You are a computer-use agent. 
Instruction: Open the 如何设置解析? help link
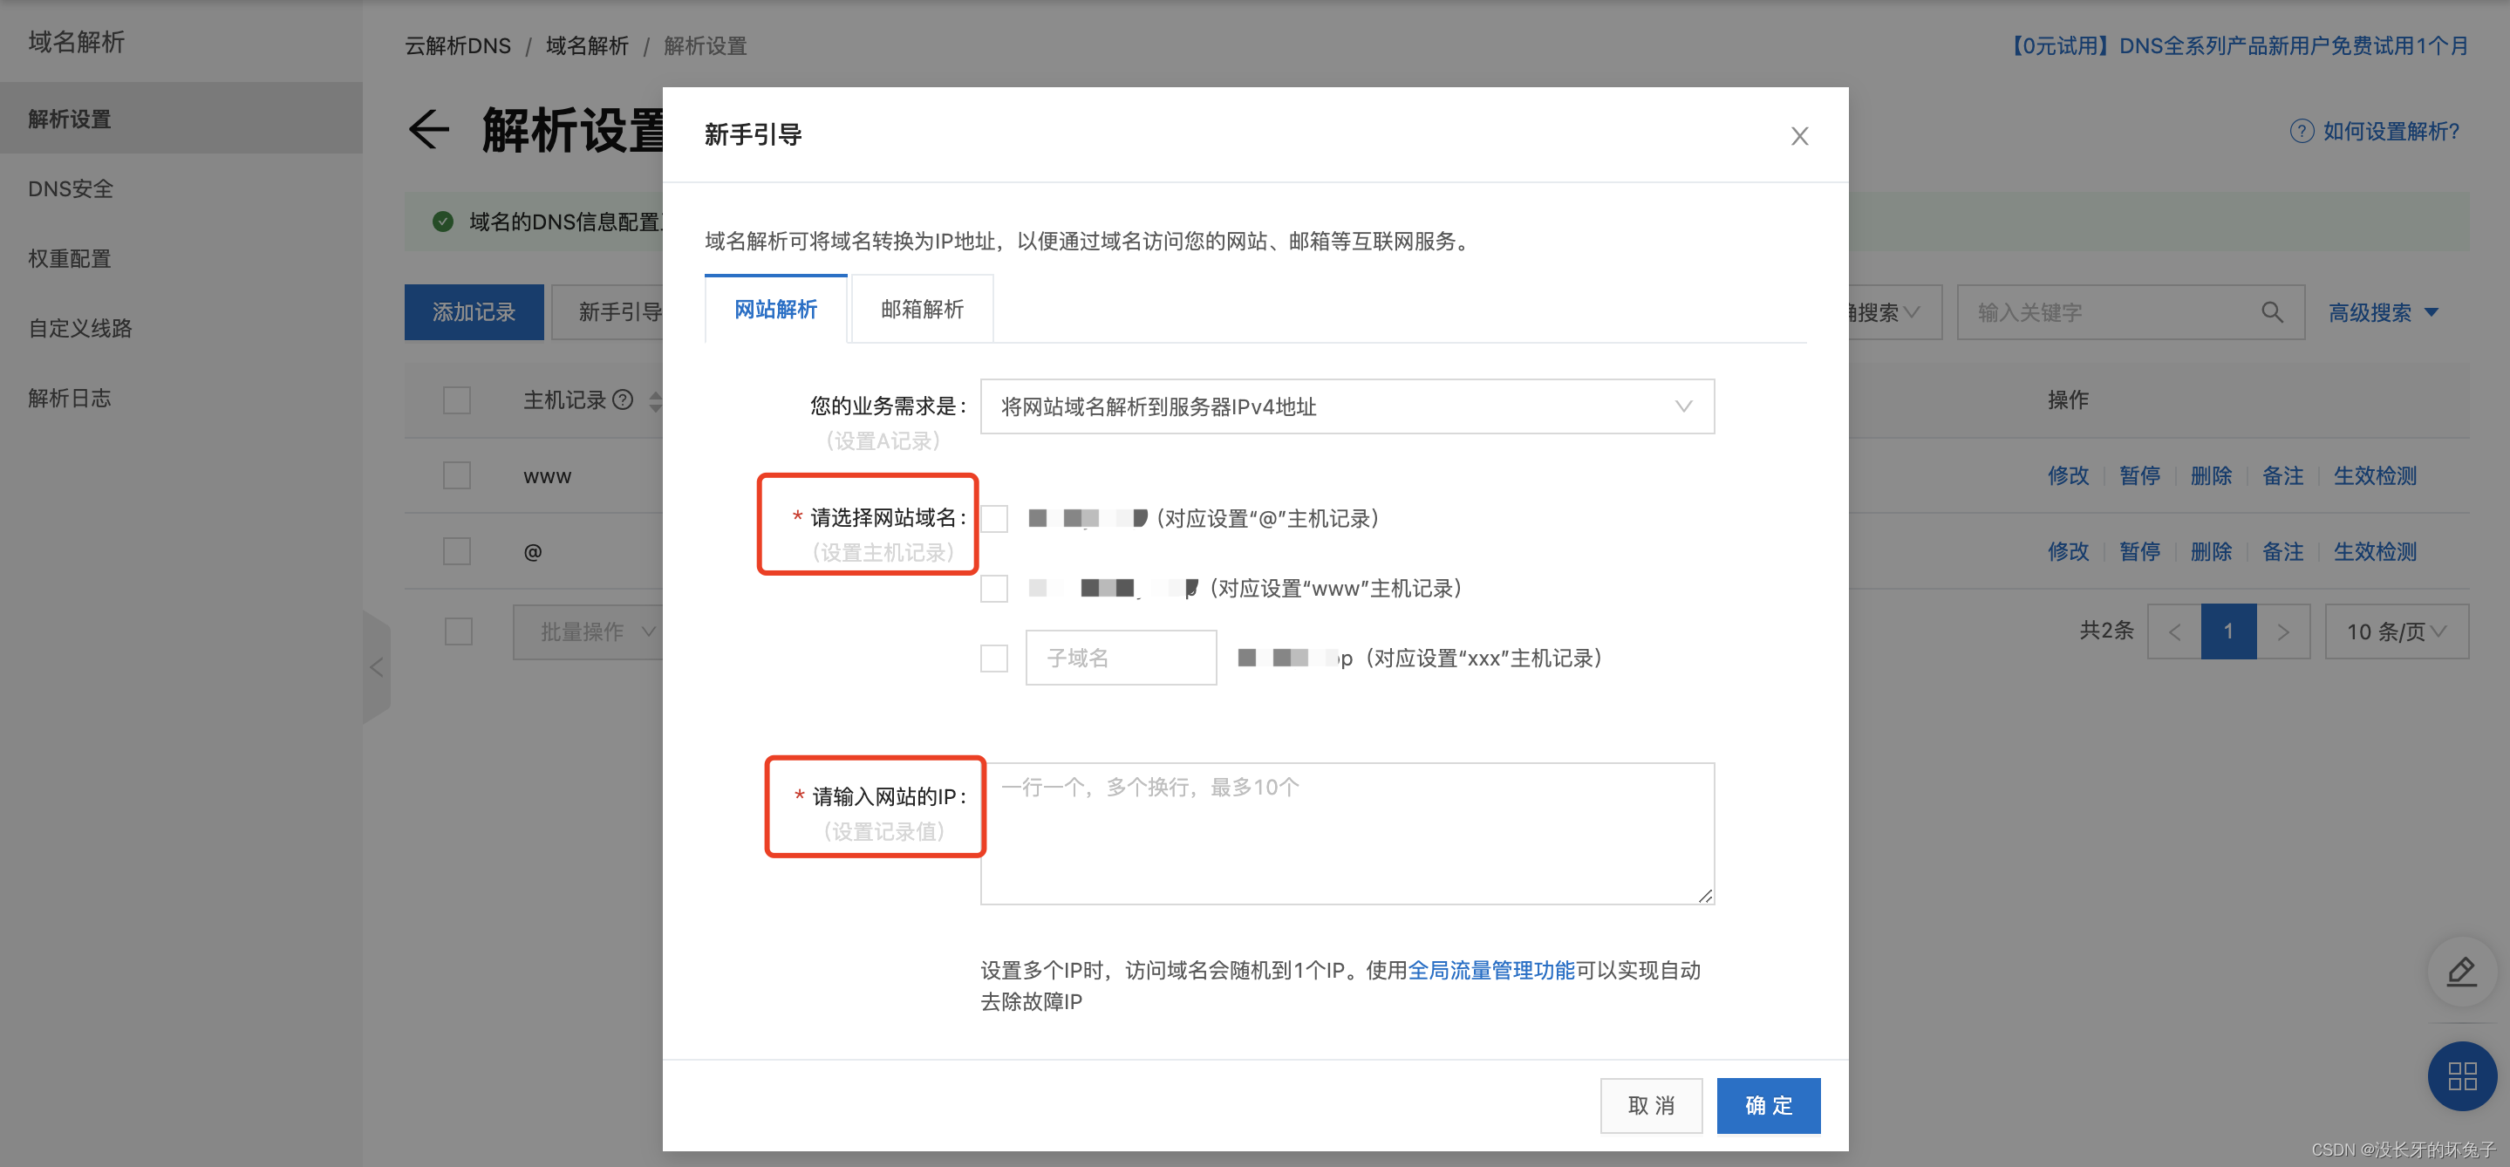point(2391,132)
